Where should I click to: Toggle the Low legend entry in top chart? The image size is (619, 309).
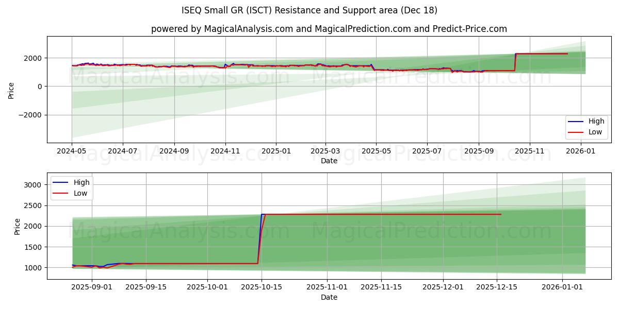point(594,132)
